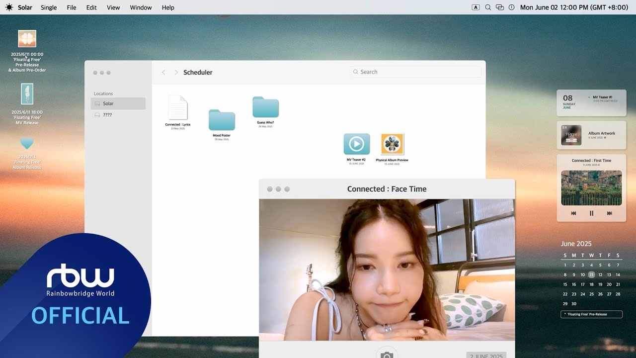
Task: Open the sun logo menu
Action: click(x=9, y=7)
